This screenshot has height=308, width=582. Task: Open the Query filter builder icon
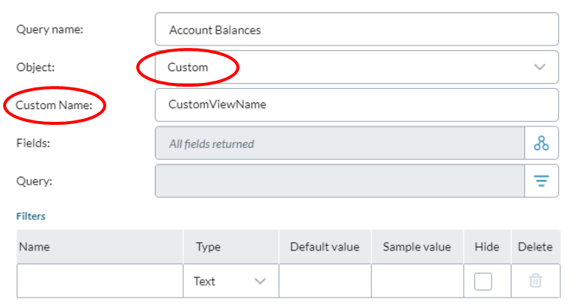click(541, 181)
